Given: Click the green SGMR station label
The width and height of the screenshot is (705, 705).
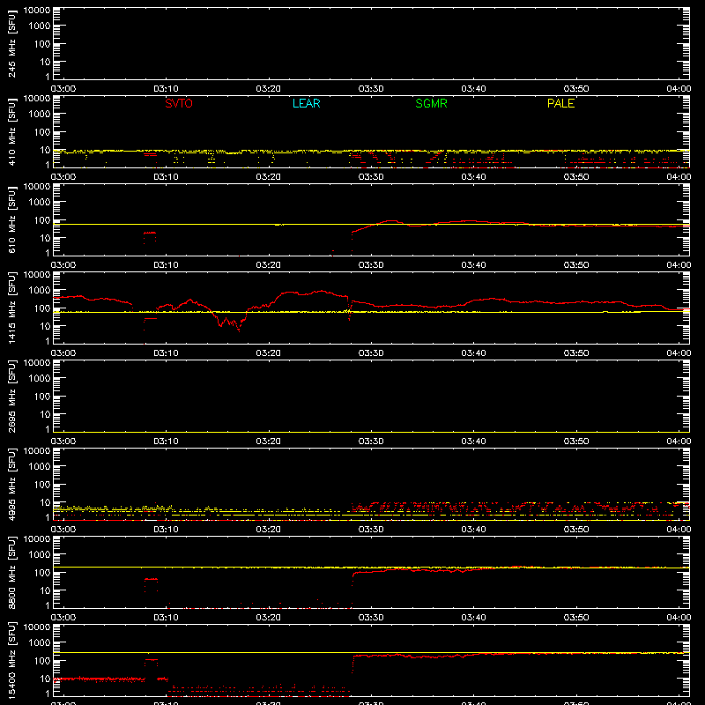Looking at the screenshot, I should (x=431, y=103).
